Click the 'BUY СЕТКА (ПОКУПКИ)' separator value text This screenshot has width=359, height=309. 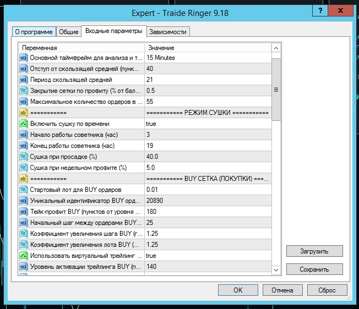(x=208, y=179)
